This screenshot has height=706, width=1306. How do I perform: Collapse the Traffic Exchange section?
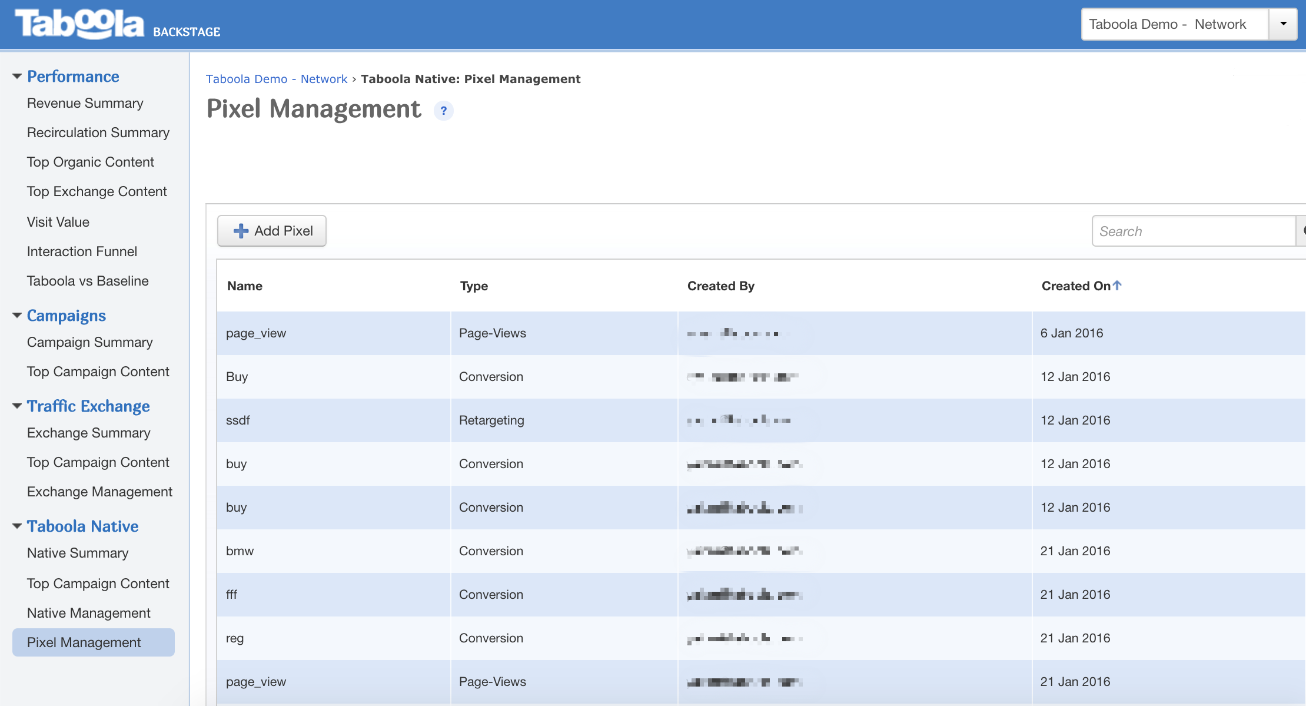(x=17, y=406)
